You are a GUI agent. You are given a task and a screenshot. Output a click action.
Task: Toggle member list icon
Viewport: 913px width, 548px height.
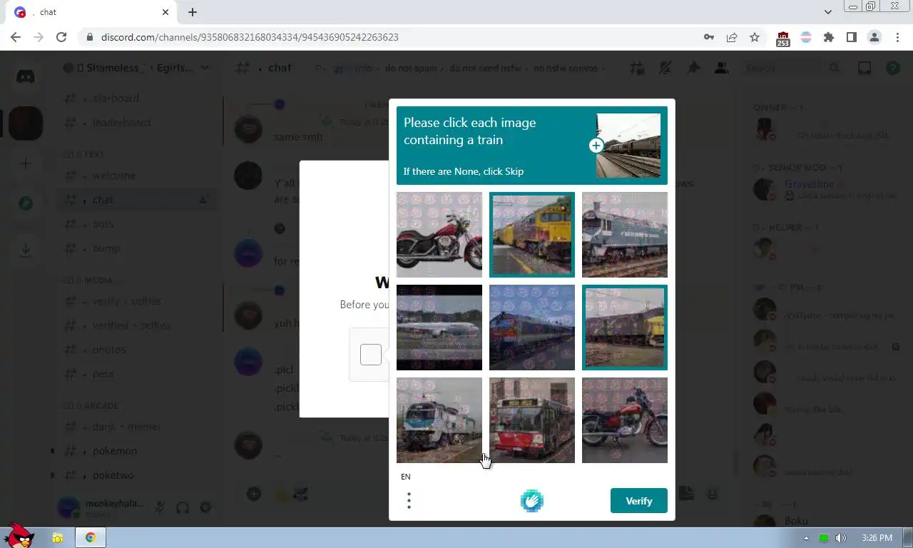[x=722, y=68]
